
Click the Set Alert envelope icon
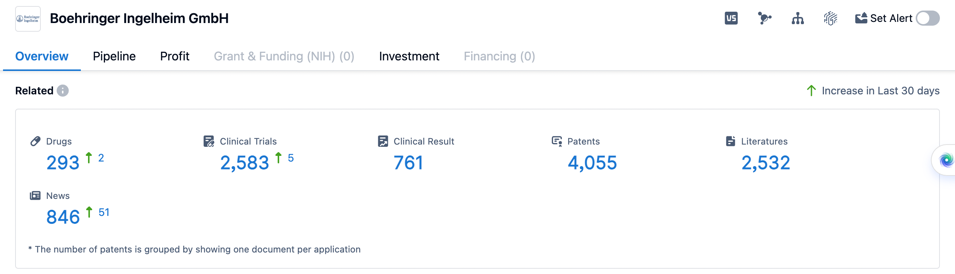click(861, 18)
